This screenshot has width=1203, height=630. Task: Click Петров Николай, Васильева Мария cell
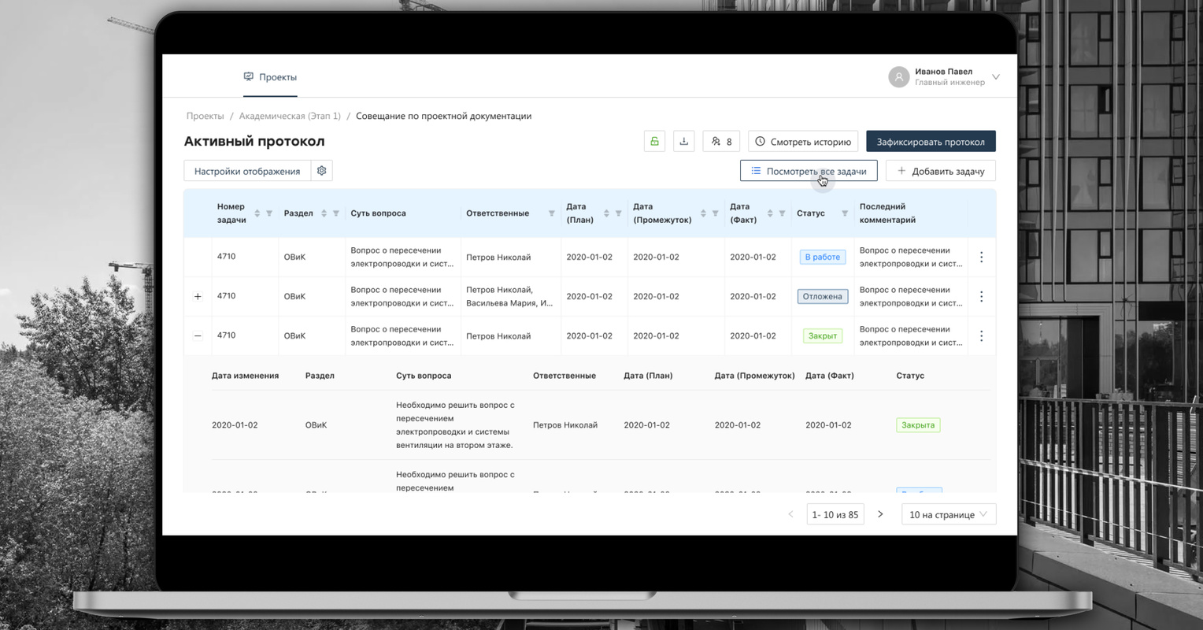(x=509, y=296)
